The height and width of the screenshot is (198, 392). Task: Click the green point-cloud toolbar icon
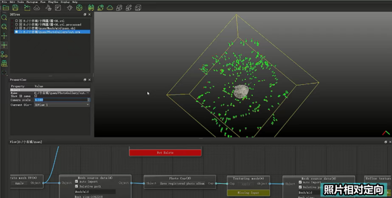tap(110, 8)
